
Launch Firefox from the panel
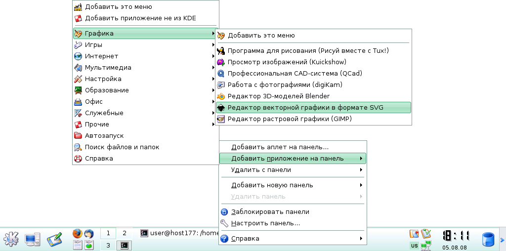point(77,233)
